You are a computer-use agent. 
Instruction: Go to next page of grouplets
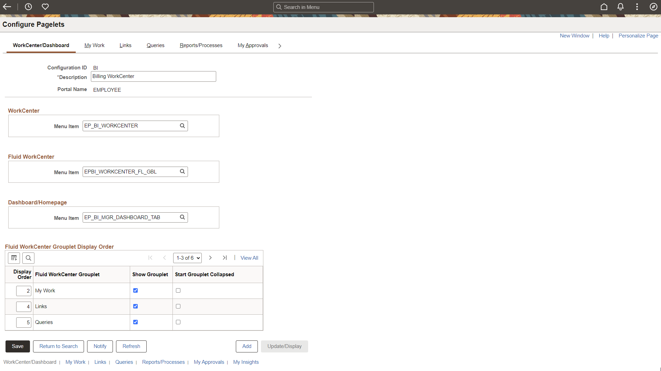[210, 258]
